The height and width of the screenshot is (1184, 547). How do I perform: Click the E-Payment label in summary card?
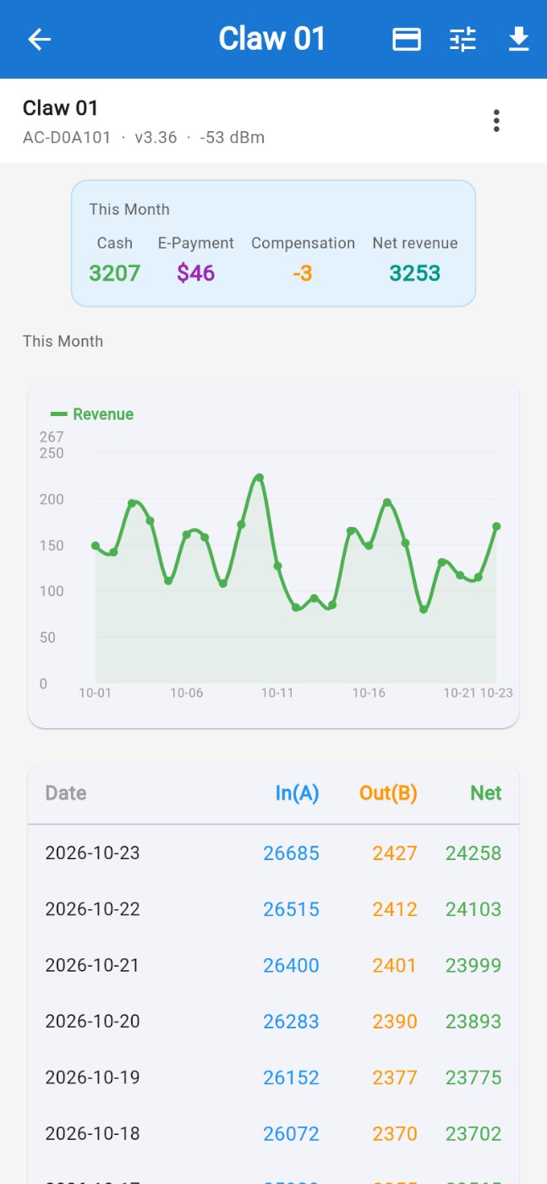coord(196,244)
